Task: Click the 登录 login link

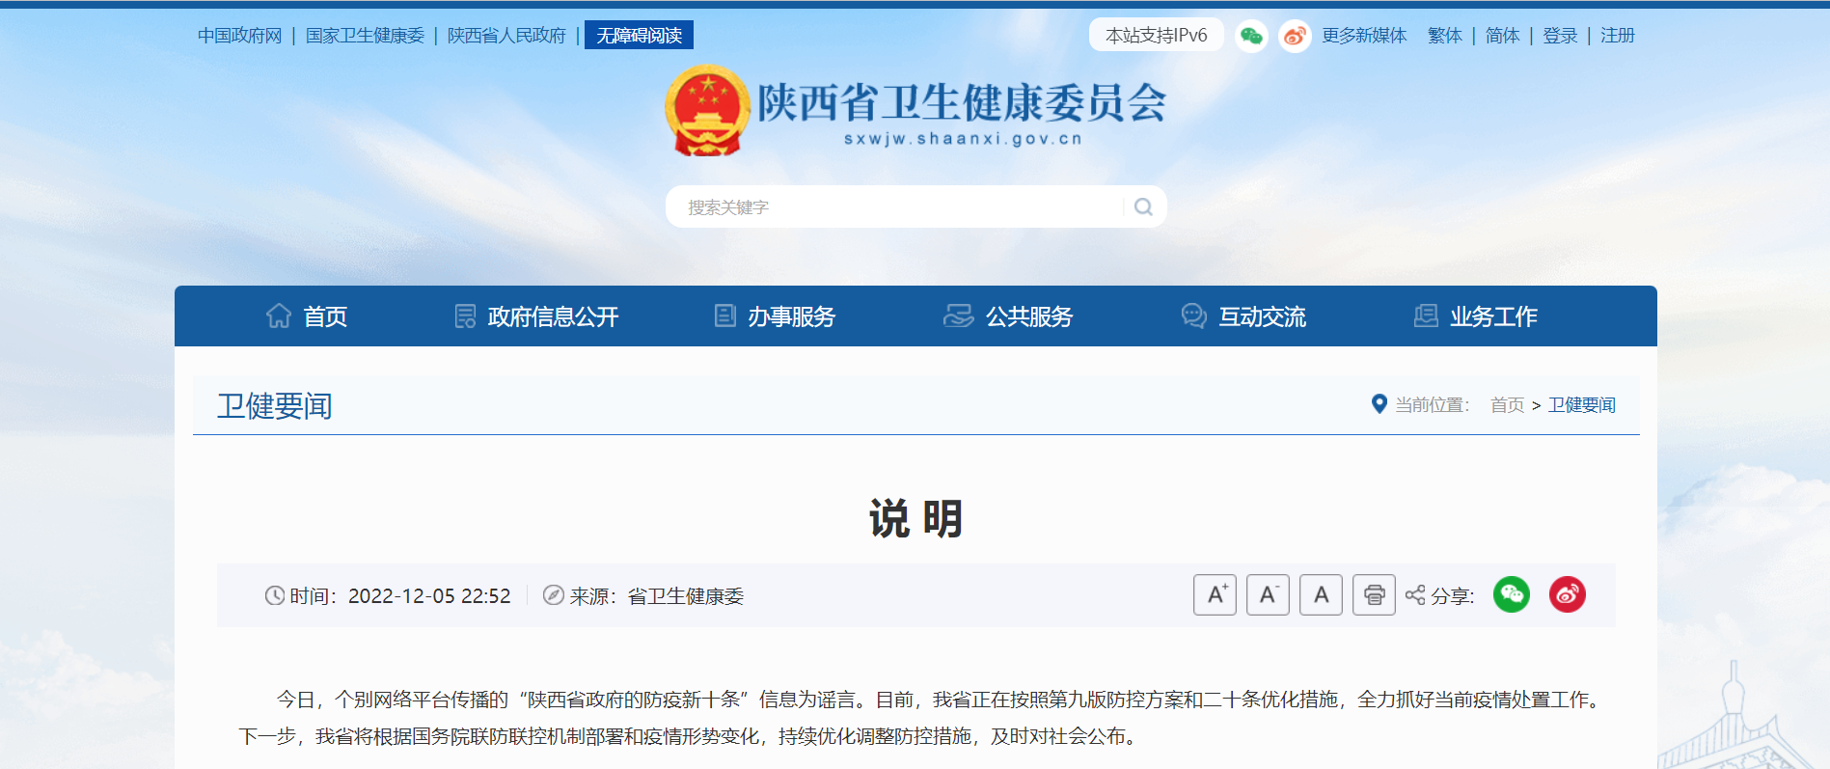Action: click(1560, 36)
